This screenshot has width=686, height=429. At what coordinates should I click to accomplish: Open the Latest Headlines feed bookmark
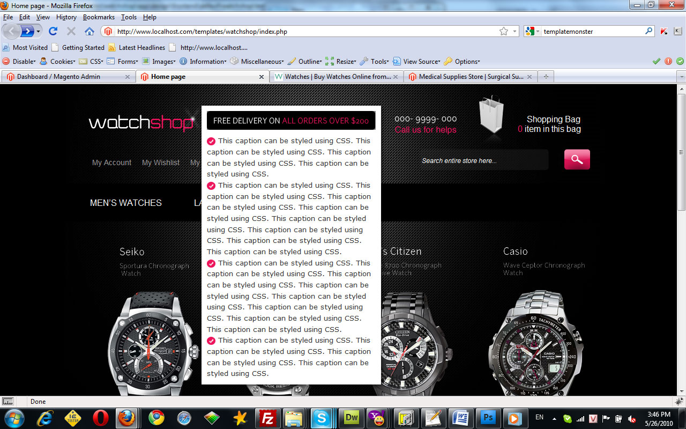137,47
